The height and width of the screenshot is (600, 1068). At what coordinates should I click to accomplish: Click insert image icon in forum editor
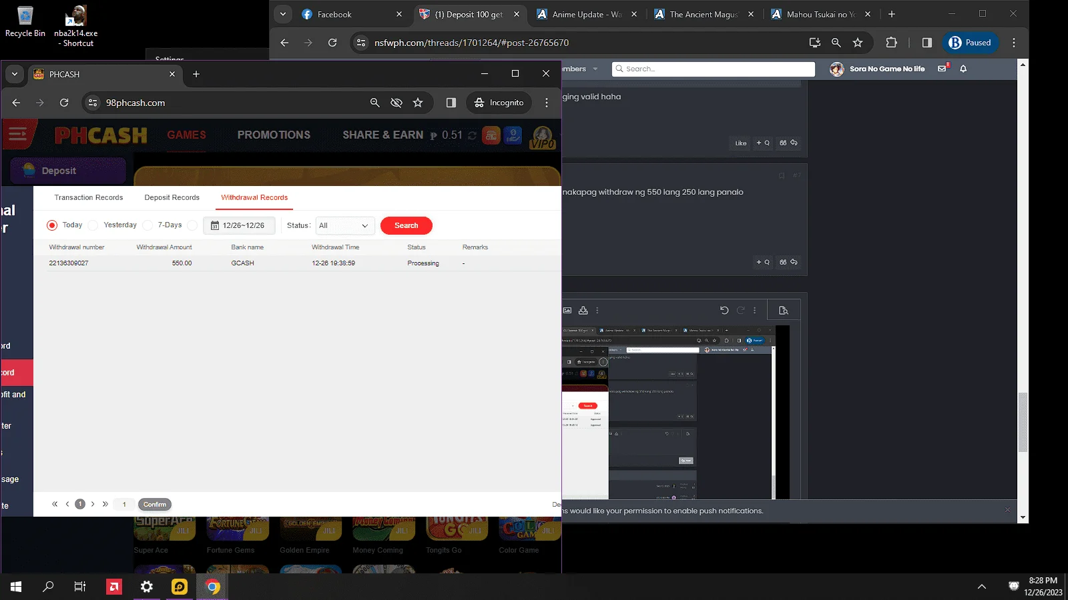tap(567, 310)
